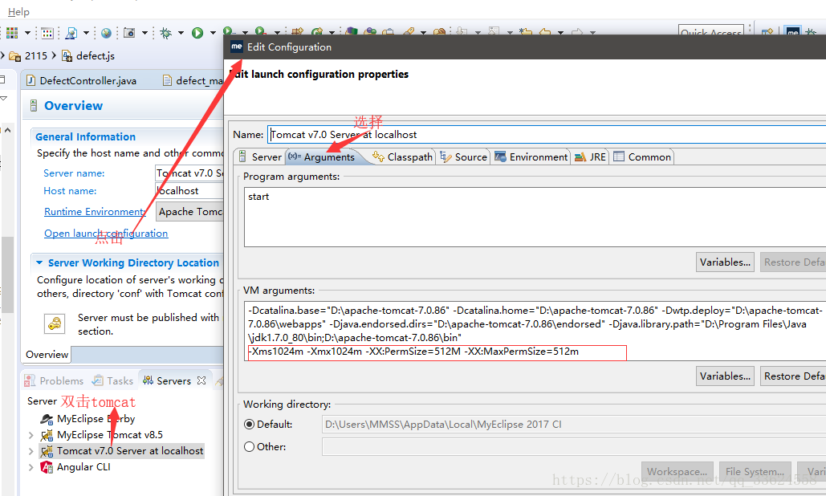The image size is (826, 496).
Task: Click inside the Program arguments text area
Action: click(x=535, y=217)
